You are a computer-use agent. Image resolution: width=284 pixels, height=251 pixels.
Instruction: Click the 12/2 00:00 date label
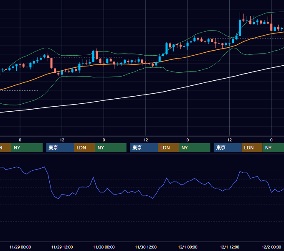coord(271,247)
